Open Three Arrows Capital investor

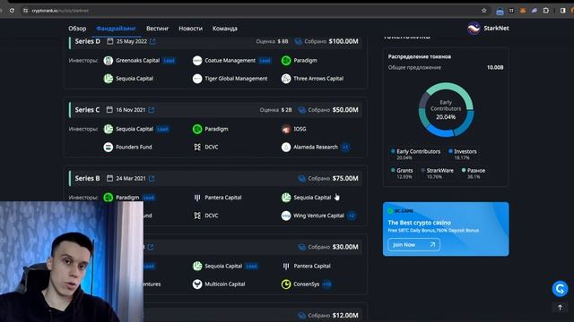318,79
